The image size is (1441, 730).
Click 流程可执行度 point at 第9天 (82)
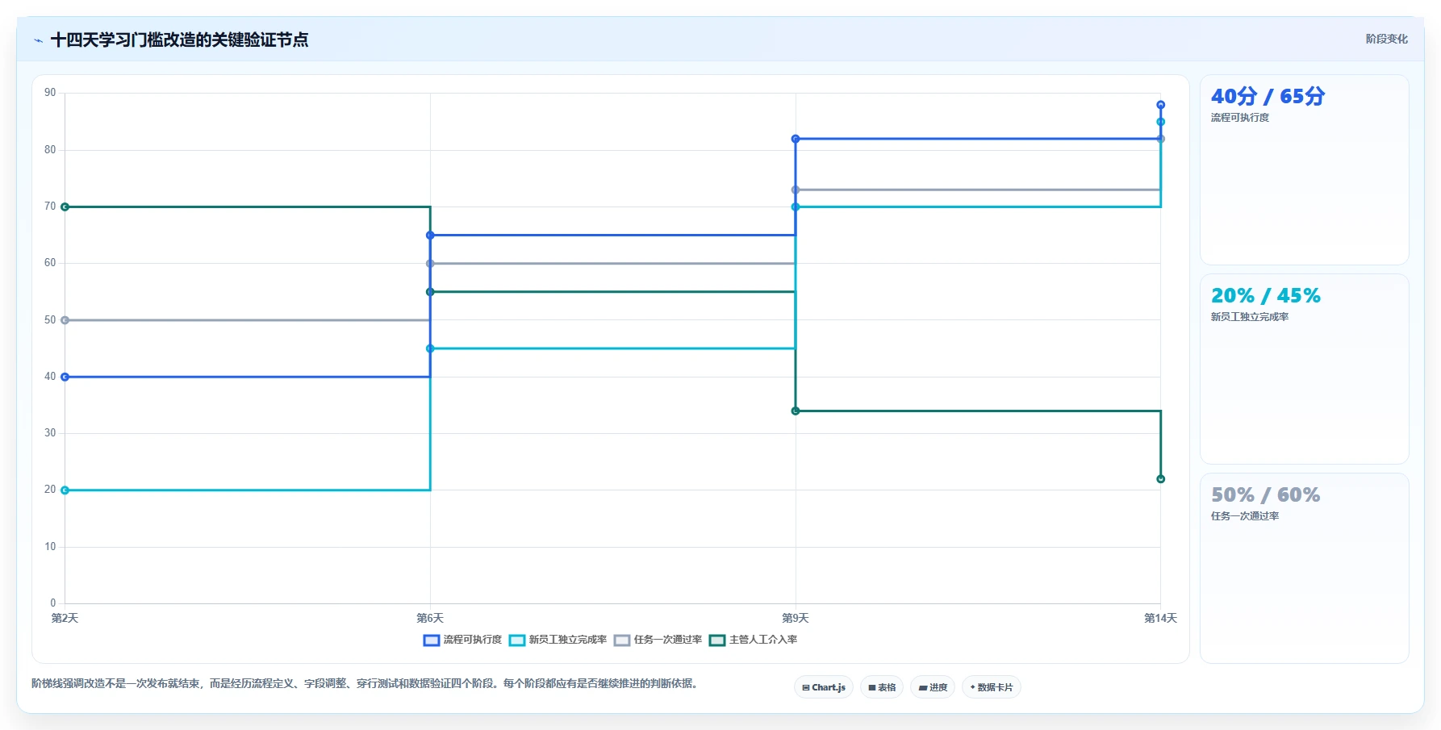pos(796,139)
